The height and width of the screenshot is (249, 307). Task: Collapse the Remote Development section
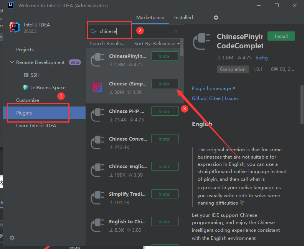tap(12, 62)
